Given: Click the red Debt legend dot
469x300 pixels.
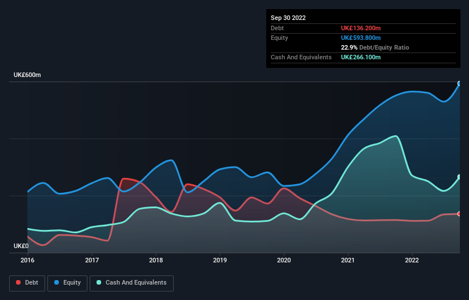Looking at the screenshot, I should 18,282.
